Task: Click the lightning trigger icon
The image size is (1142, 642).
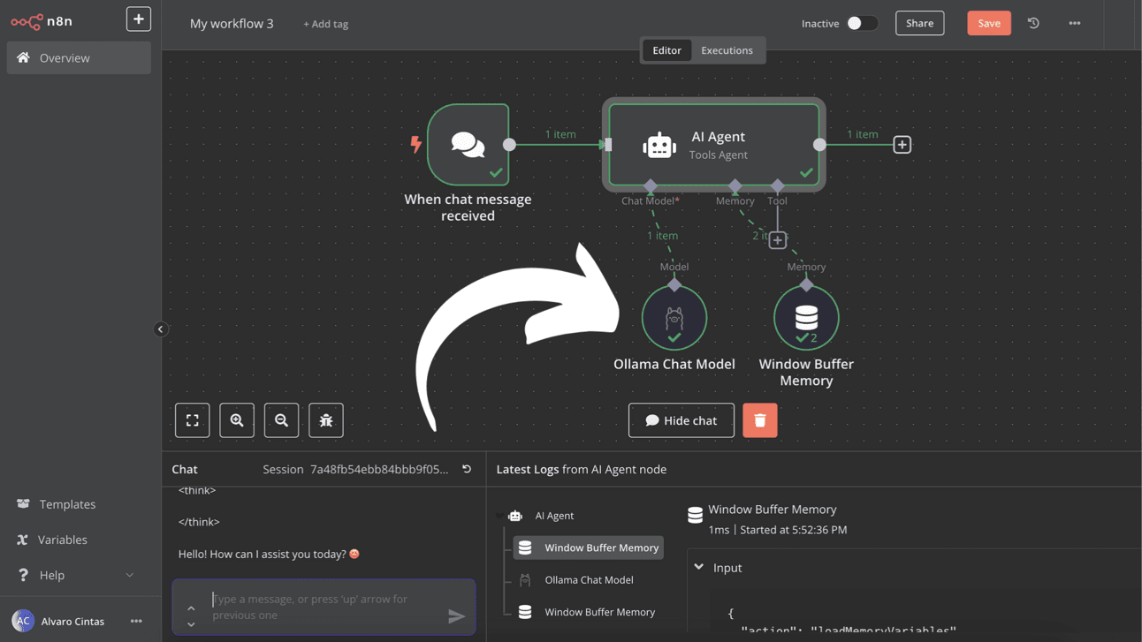Action: 415,145
